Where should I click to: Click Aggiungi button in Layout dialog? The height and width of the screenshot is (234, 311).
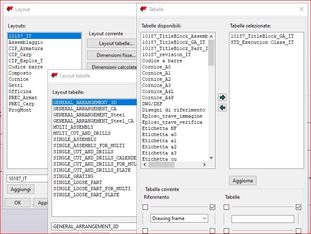20,189
